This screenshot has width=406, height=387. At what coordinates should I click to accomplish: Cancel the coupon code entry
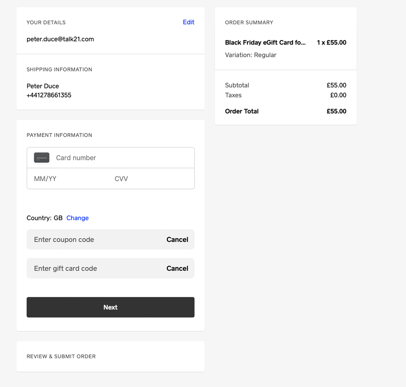tap(177, 240)
